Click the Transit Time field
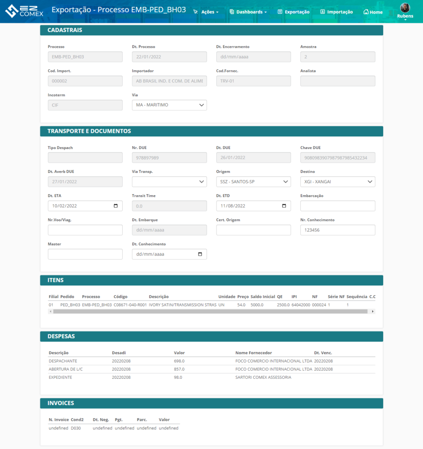Image resolution: width=423 pixels, height=449 pixels. tap(170, 206)
